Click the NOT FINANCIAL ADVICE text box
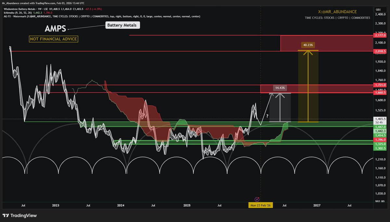This screenshot has width=390, height=222. pyautogui.click(x=54, y=39)
